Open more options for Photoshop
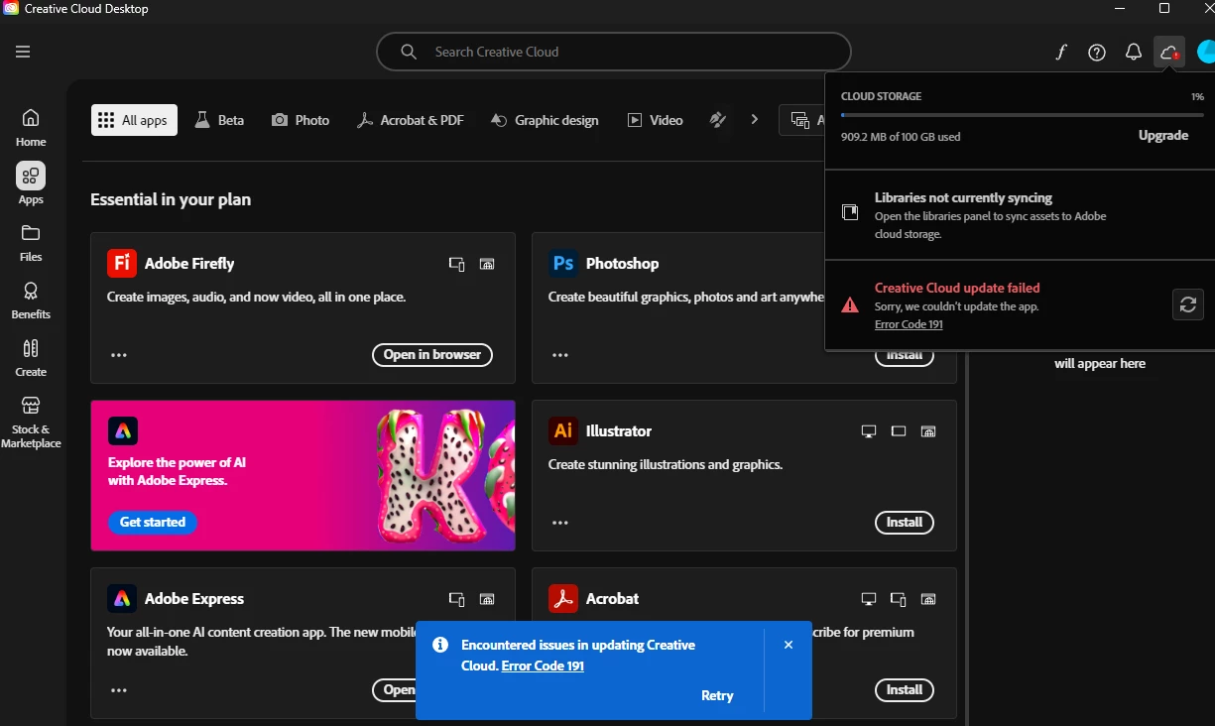Screen dimensions: 1215x726 coord(560,355)
